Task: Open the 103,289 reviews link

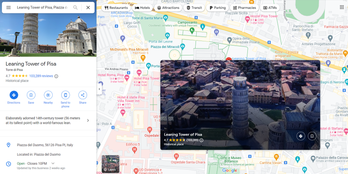Action: click(41, 76)
